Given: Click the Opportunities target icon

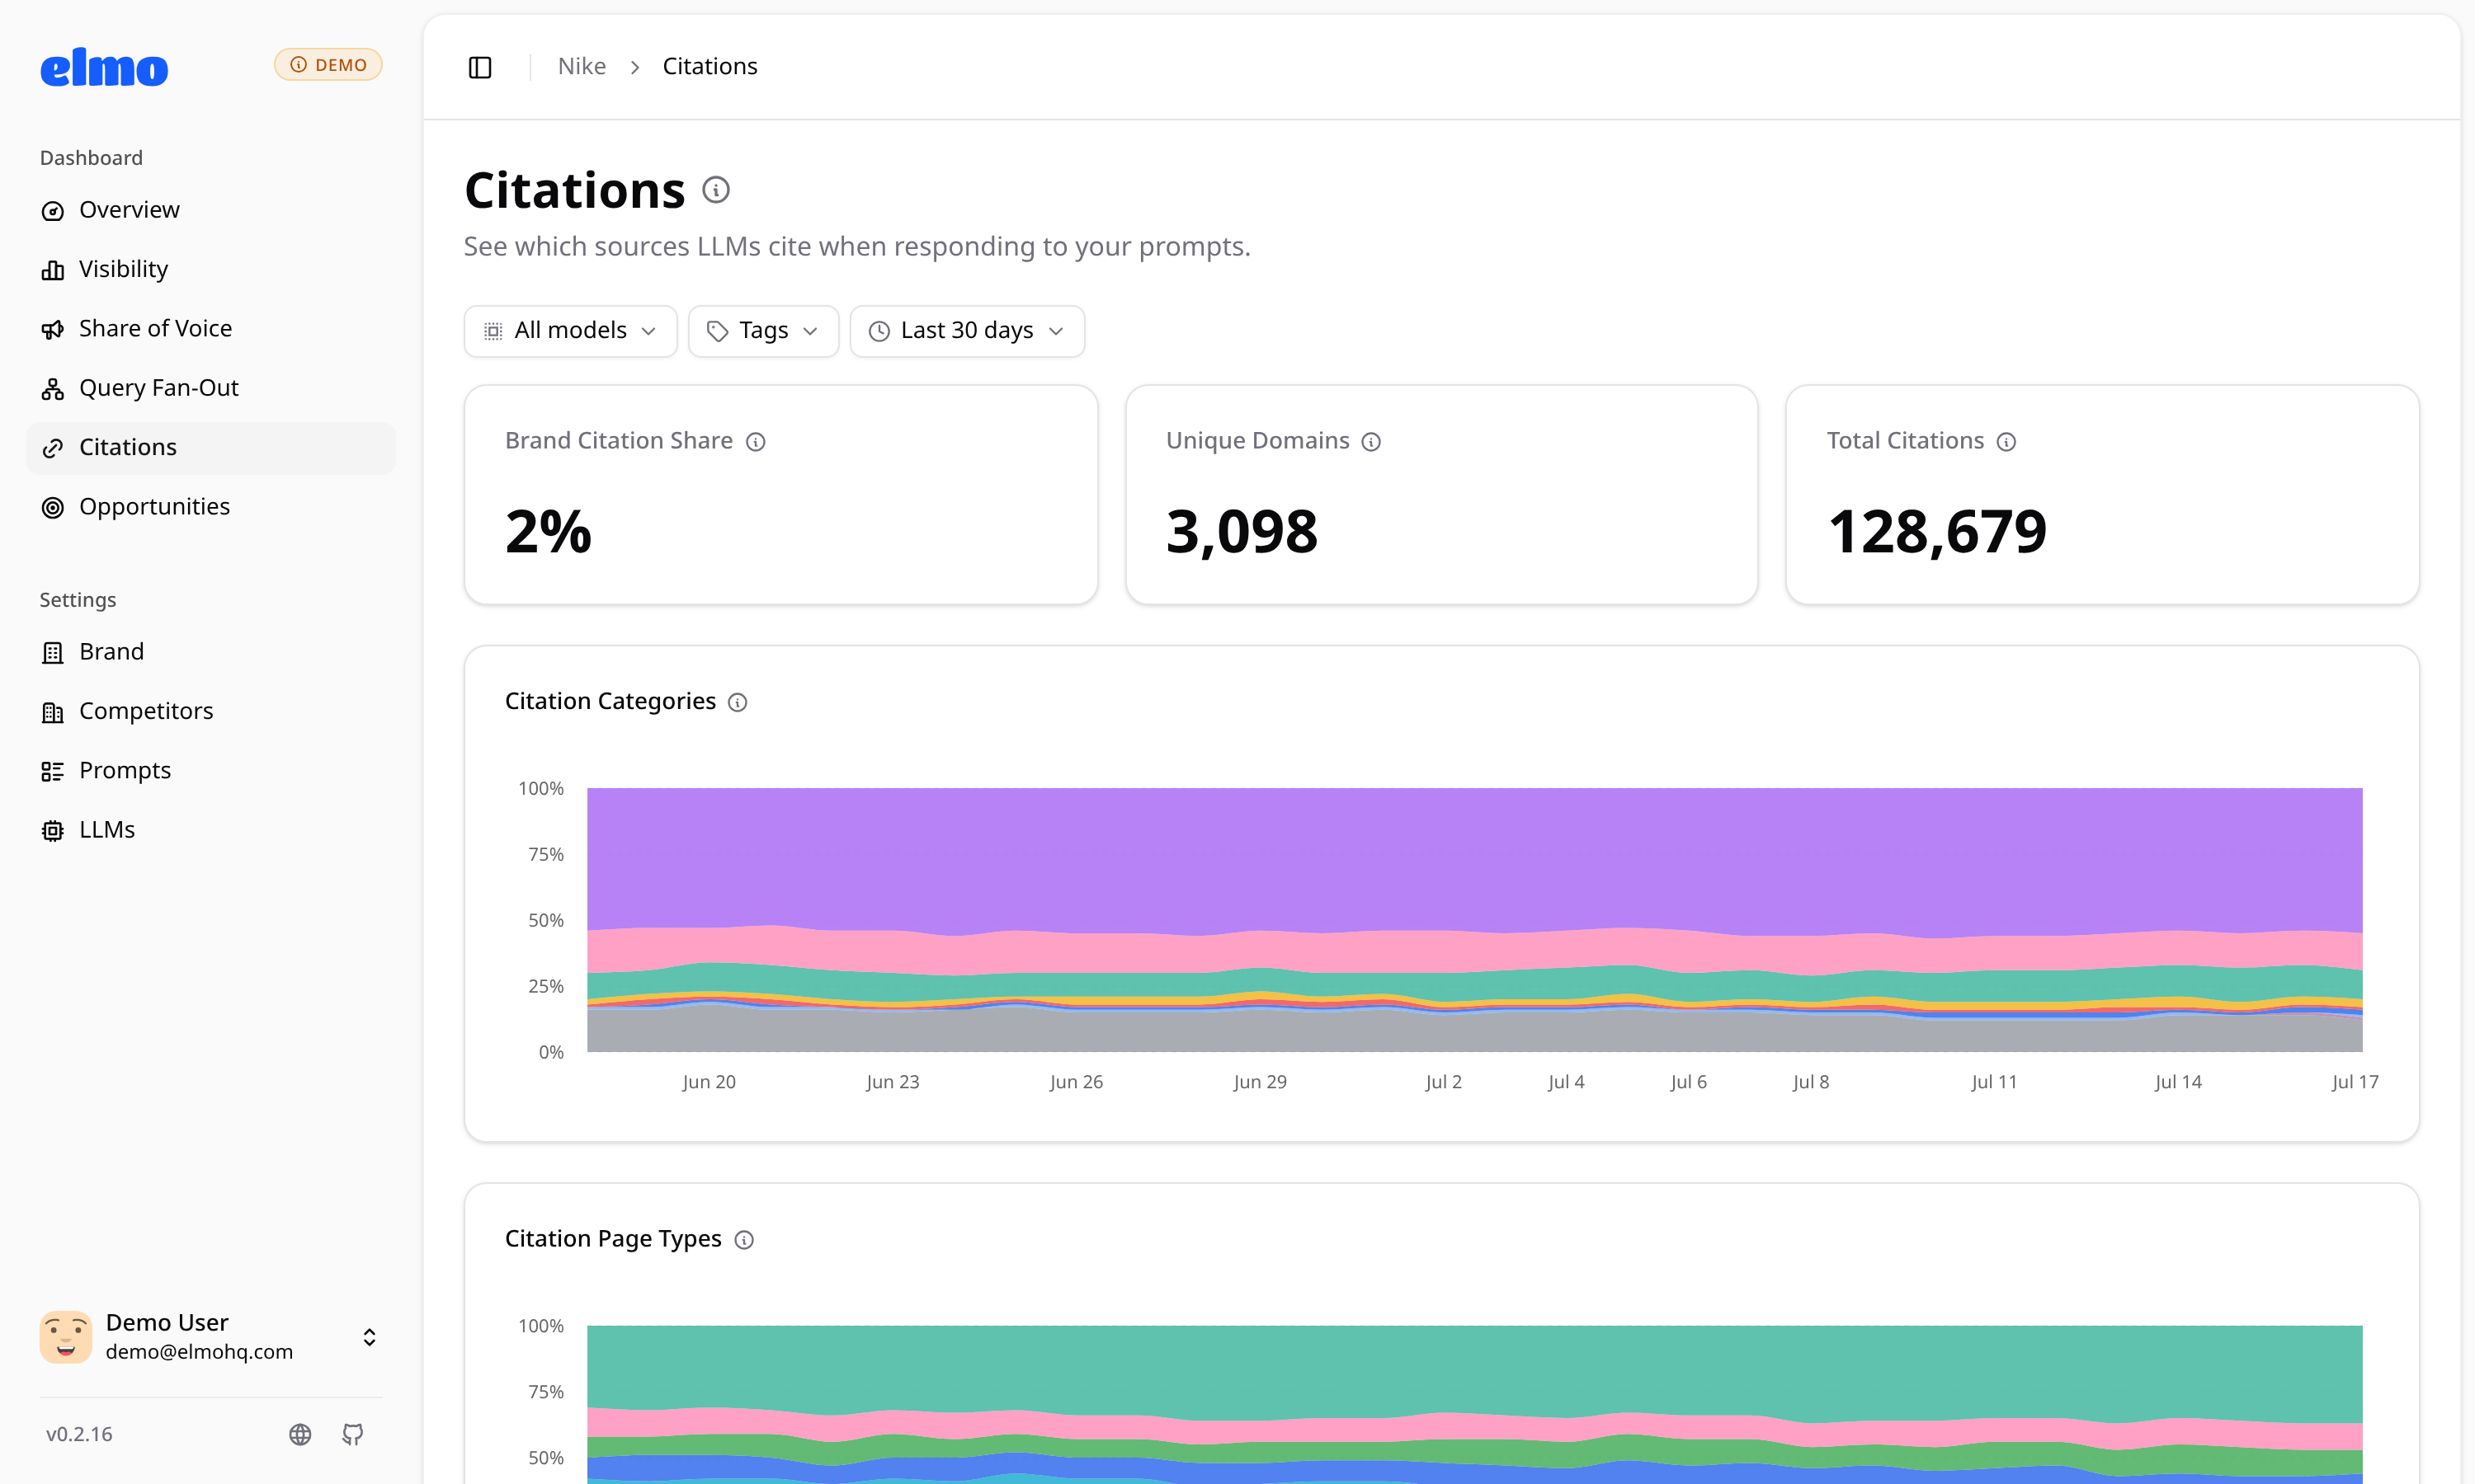Looking at the screenshot, I should coord(53,508).
